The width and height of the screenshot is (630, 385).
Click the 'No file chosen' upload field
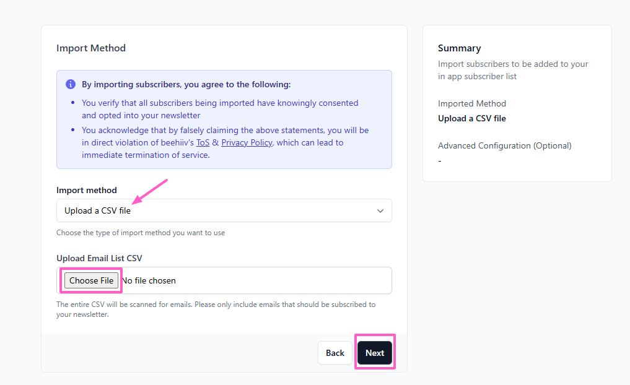click(149, 280)
